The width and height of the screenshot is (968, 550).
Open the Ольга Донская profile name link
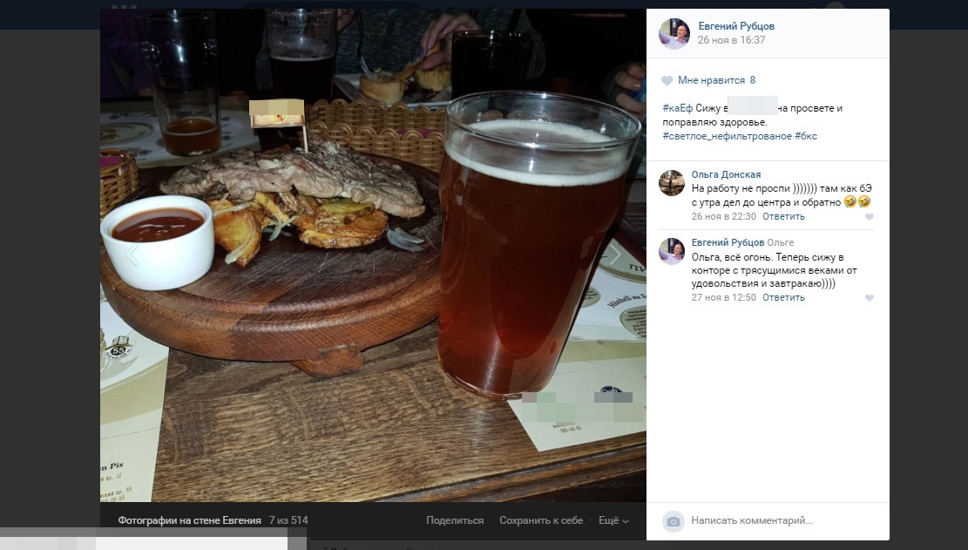[726, 174]
